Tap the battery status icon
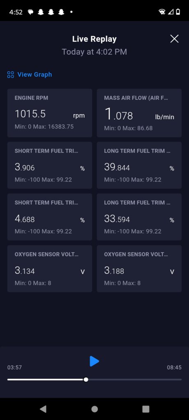The height and width of the screenshot is (420, 189). point(178,12)
